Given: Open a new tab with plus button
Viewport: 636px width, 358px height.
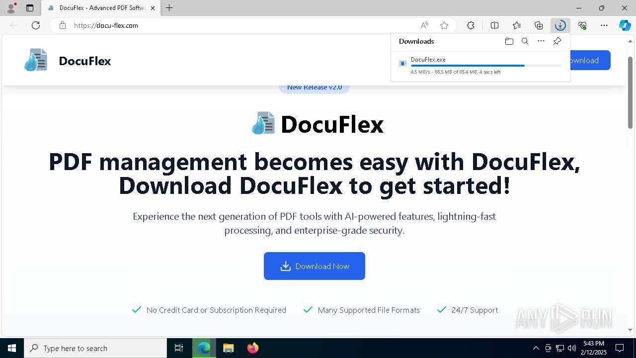Looking at the screenshot, I should click(x=169, y=8).
